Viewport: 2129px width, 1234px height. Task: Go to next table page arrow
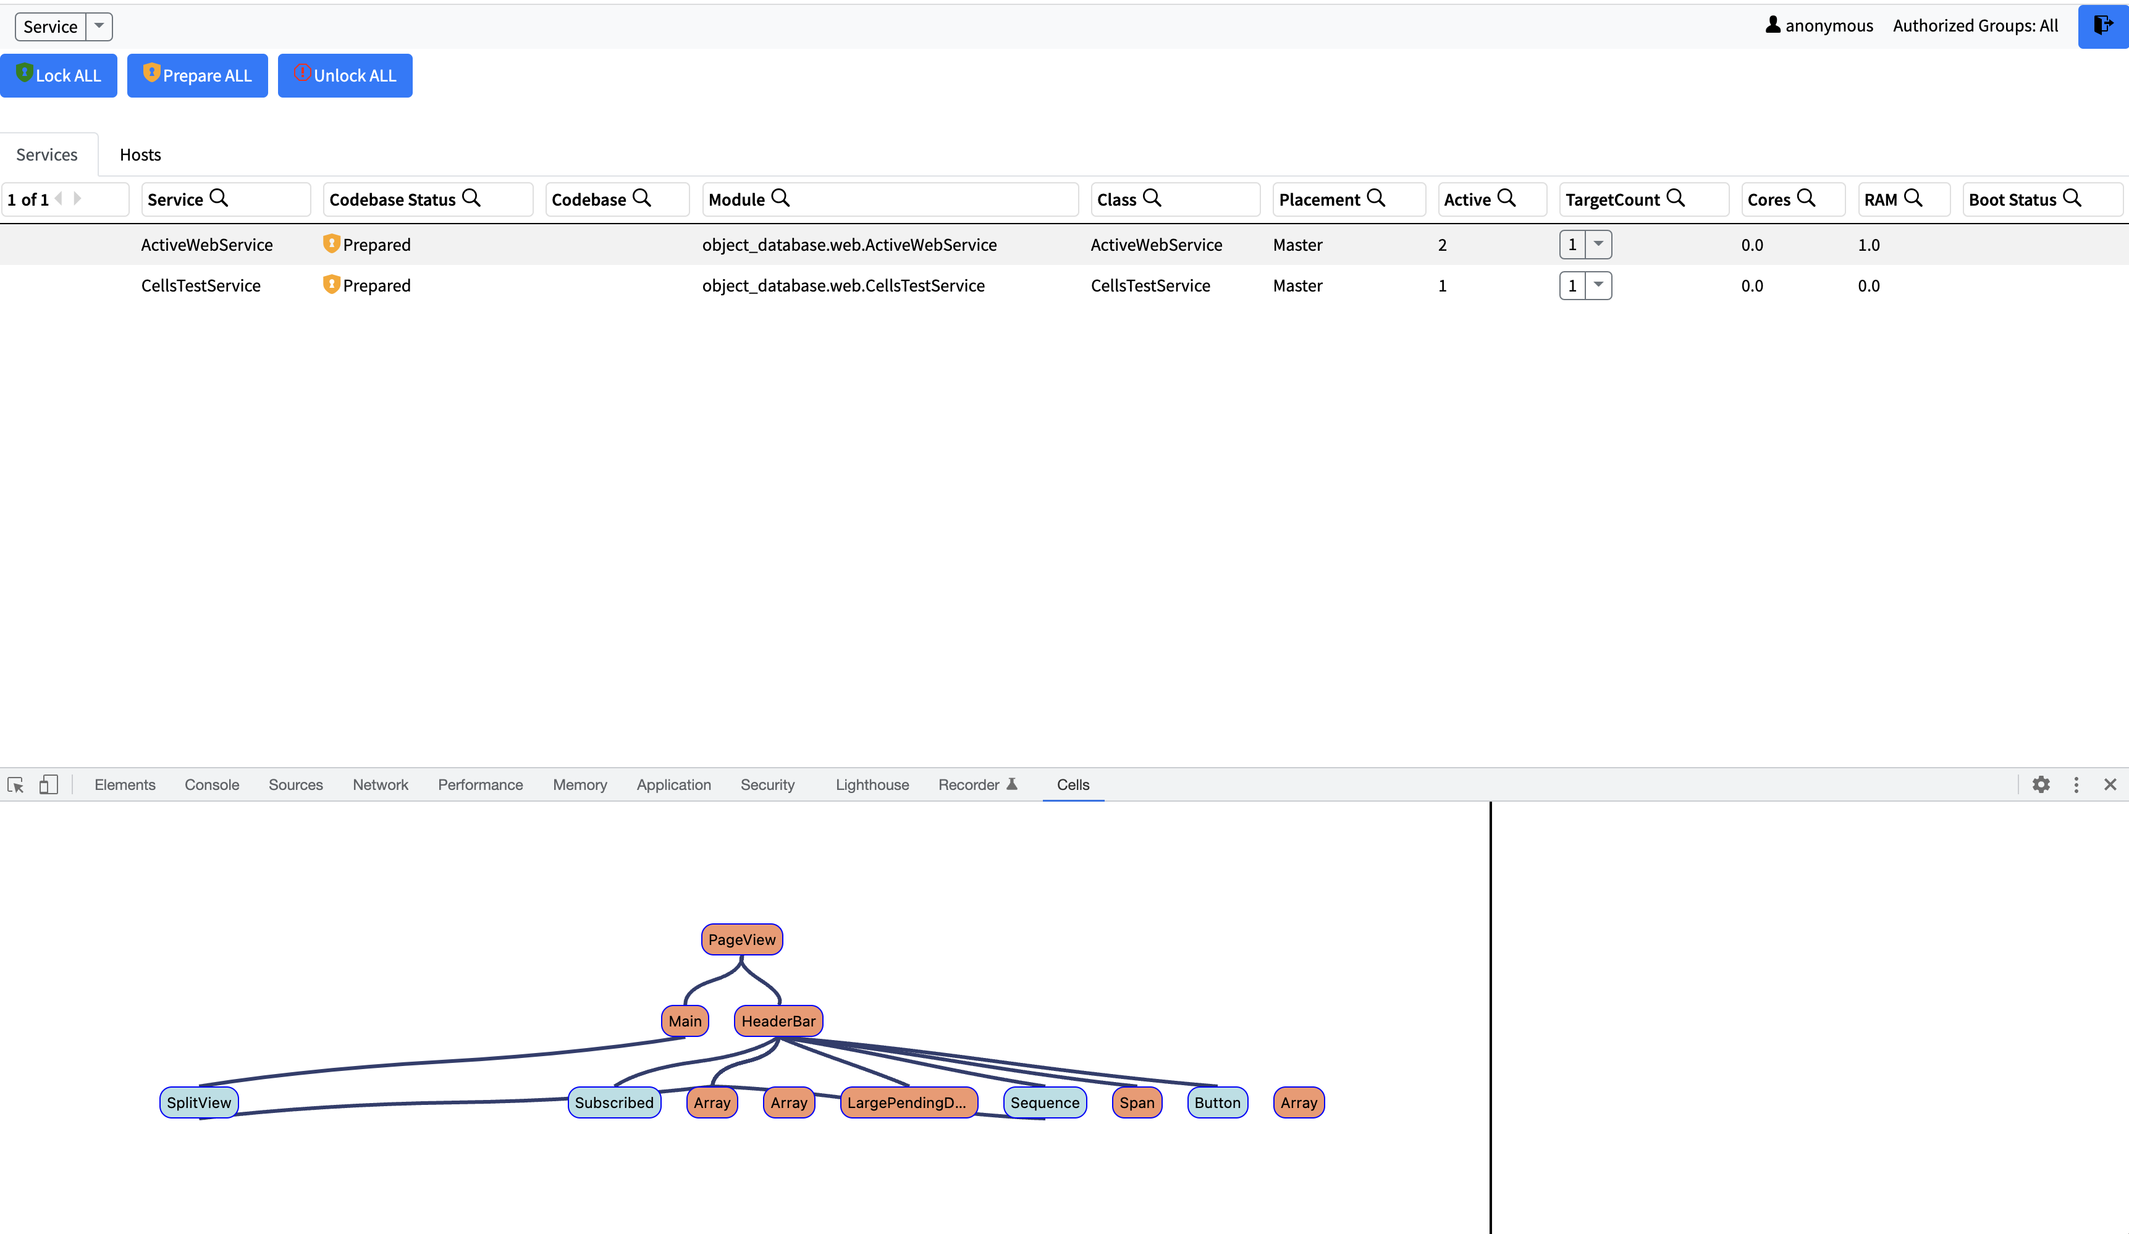click(x=78, y=198)
